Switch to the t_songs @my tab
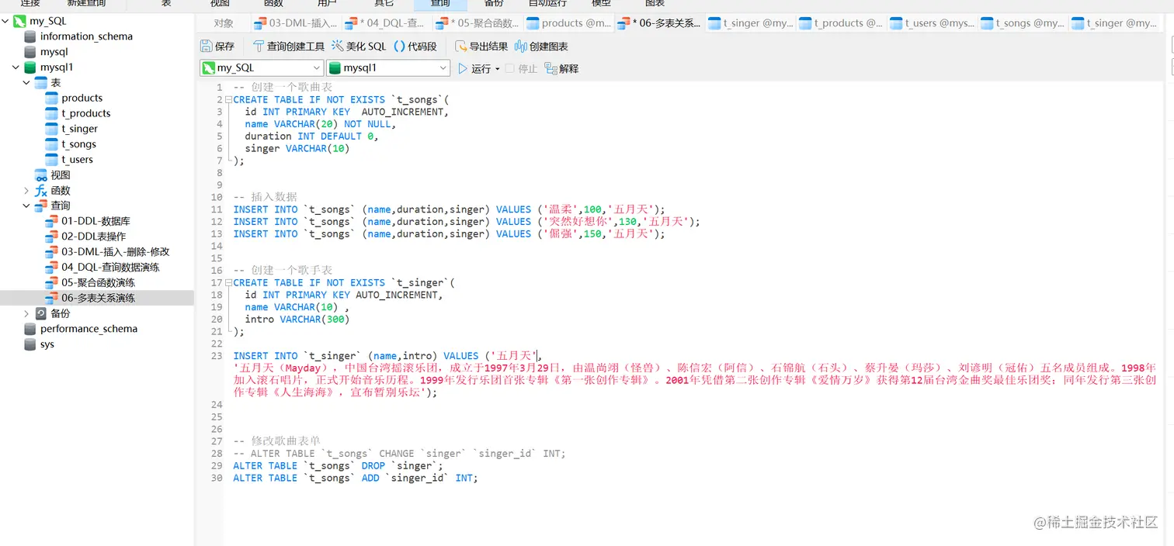 (x=1023, y=23)
